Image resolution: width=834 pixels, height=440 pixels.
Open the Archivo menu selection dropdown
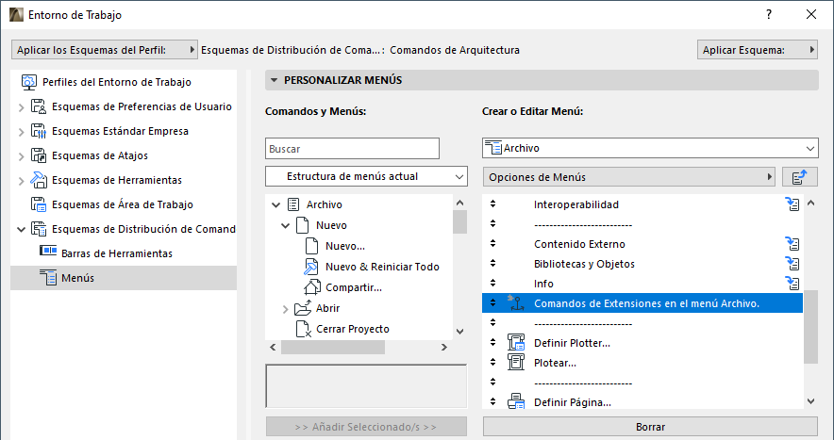coord(649,148)
